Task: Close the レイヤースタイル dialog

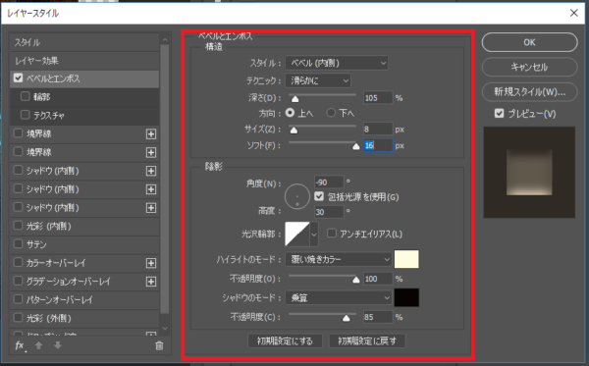Action: [x=574, y=13]
